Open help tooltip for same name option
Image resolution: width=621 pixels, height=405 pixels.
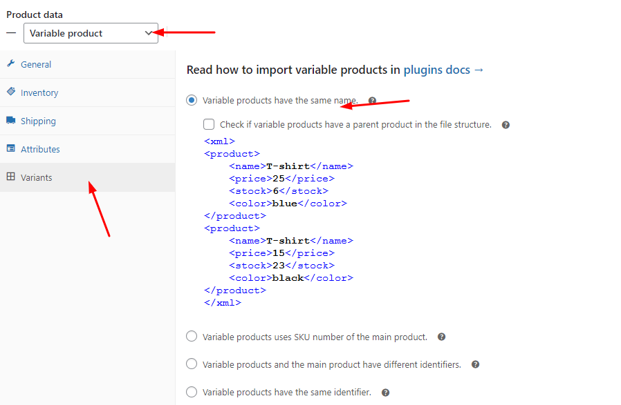coord(372,100)
